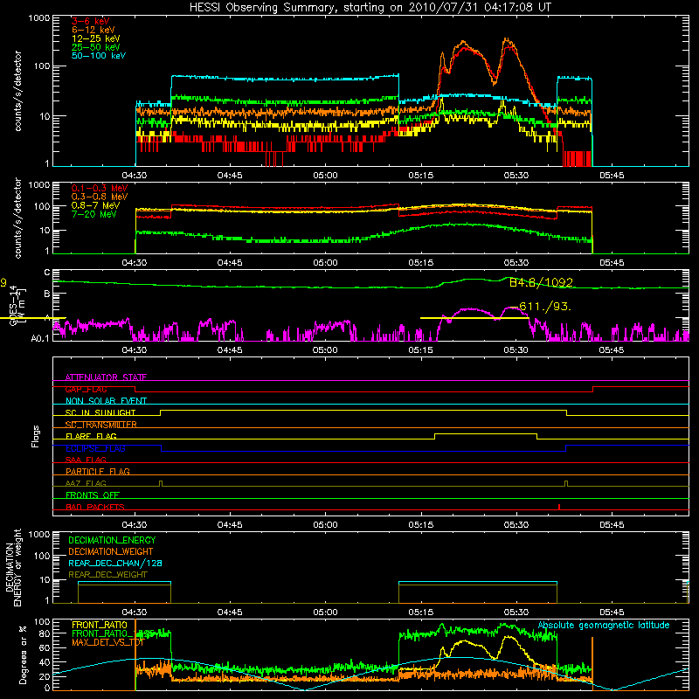Screen dimensions: 699x699
Task: Click the Degrees or % axis title
Action: pos(23,654)
